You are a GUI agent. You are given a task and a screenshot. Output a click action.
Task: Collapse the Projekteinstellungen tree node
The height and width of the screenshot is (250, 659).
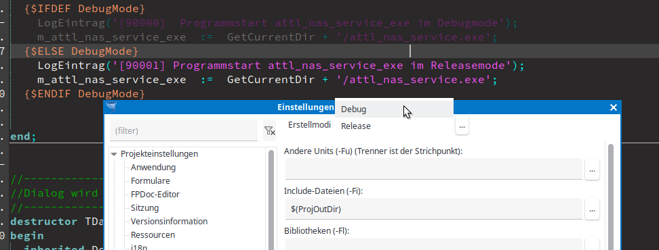click(x=114, y=154)
